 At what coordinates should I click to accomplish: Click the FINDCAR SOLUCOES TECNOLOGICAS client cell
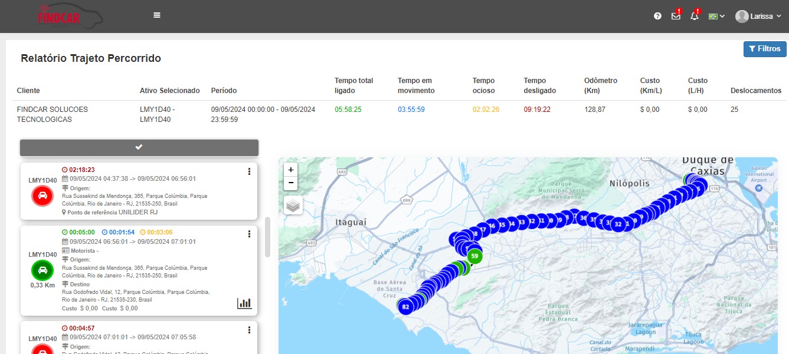tap(53, 114)
